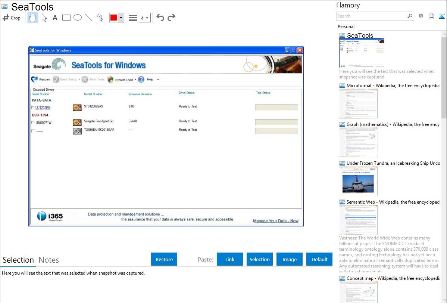447x303 pixels.
Task: Click the line thickness bars icon
Action: coord(133,18)
